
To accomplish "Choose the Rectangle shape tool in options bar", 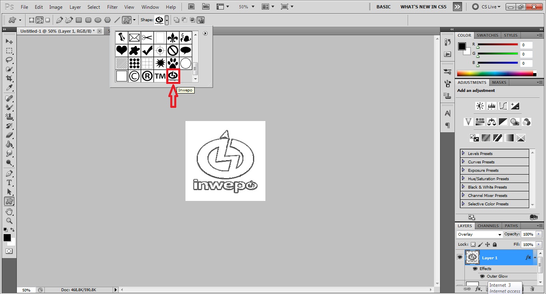I will click(x=79, y=20).
